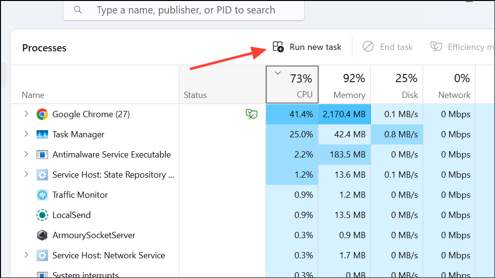Viewport: 495px width, 278px height.
Task: Click Chrome's 41.4% CPU cell
Action: [292, 114]
